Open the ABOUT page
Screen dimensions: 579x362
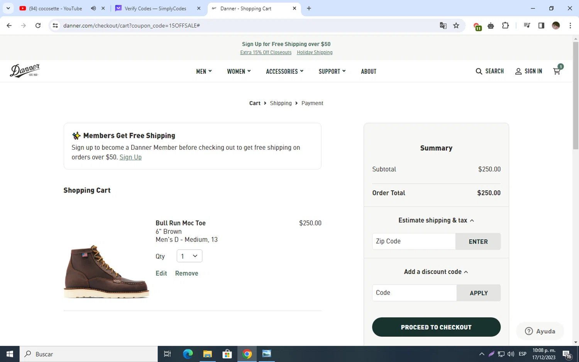pyautogui.click(x=369, y=71)
